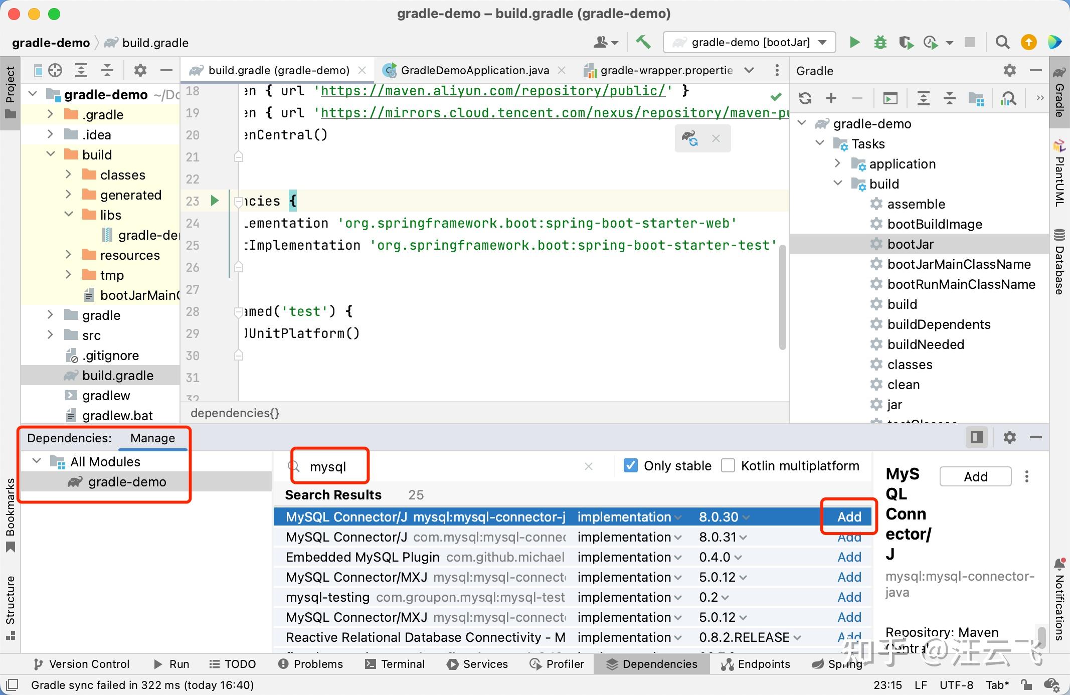Viewport: 1070px width, 695px height.
Task: Click Gradle panel settings gear
Action: tap(1010, 71)
